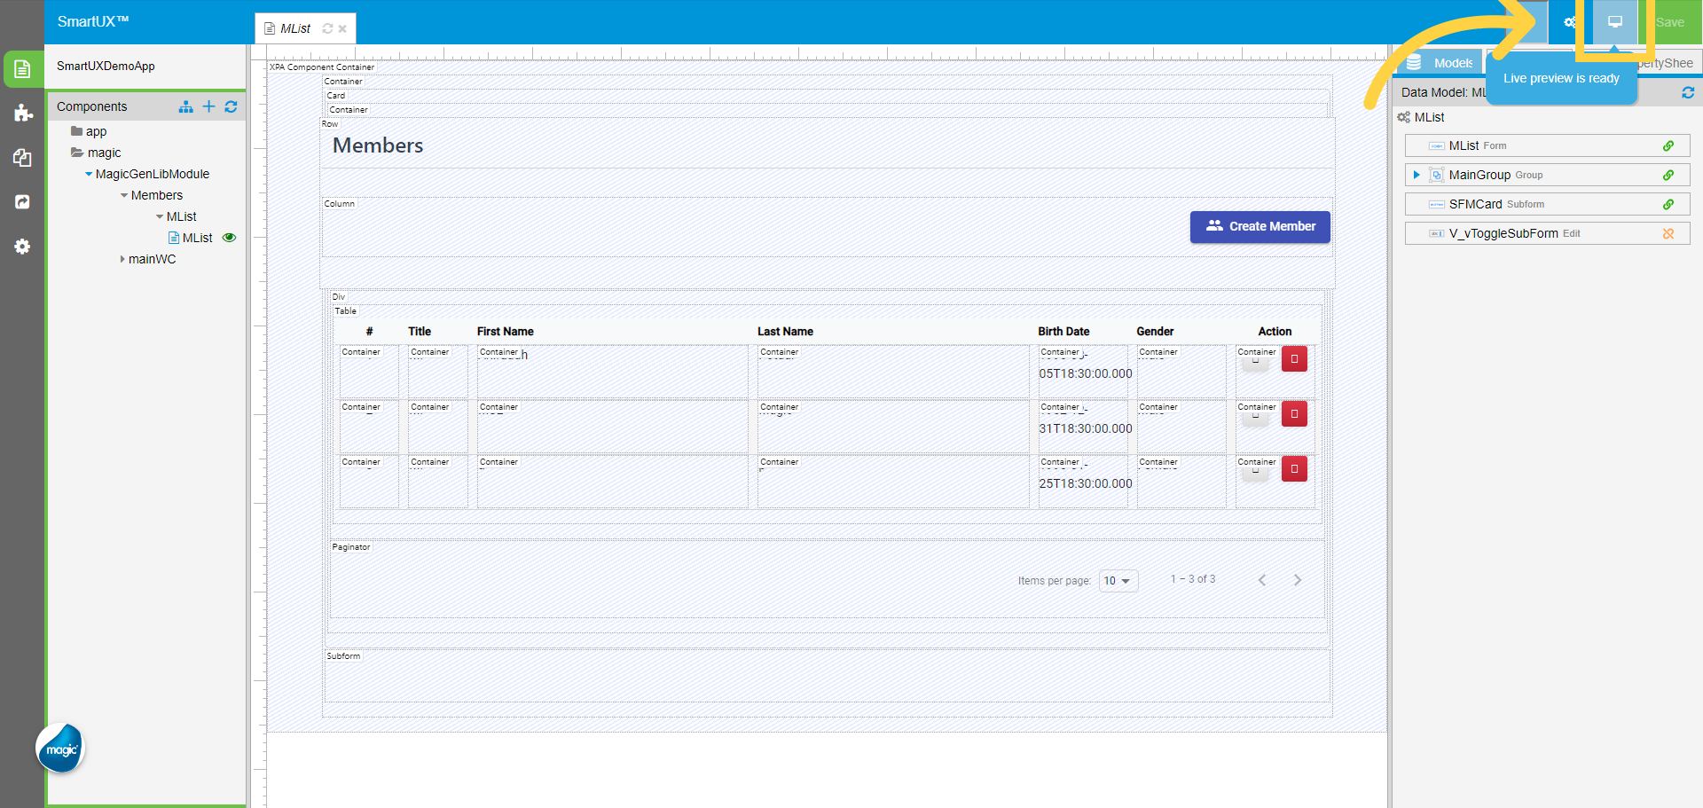
Task: Click the share arrow icon in sidebar
Action: pyautogui.click(x=23, y=202)
